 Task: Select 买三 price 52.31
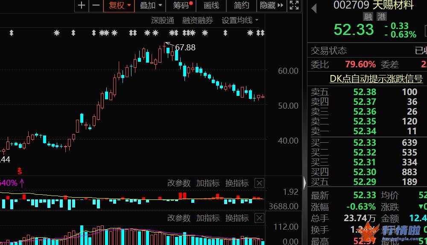click(365, 162)
